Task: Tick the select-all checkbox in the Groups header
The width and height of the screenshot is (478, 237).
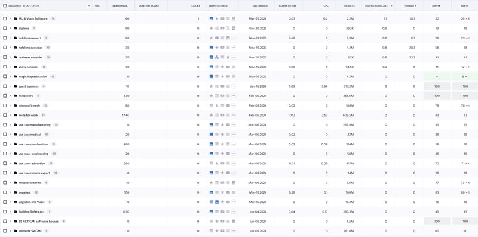Action: pyautogui.click(x=5, y=5)
